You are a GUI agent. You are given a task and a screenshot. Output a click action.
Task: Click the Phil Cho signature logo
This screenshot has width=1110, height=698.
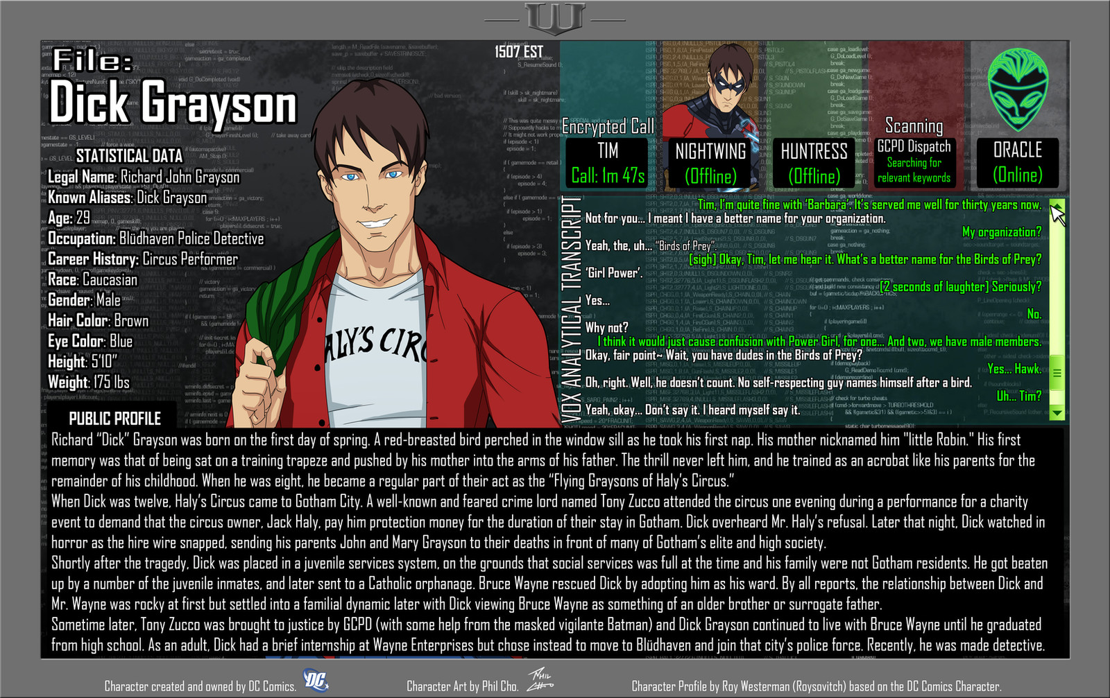click(539, 679)
